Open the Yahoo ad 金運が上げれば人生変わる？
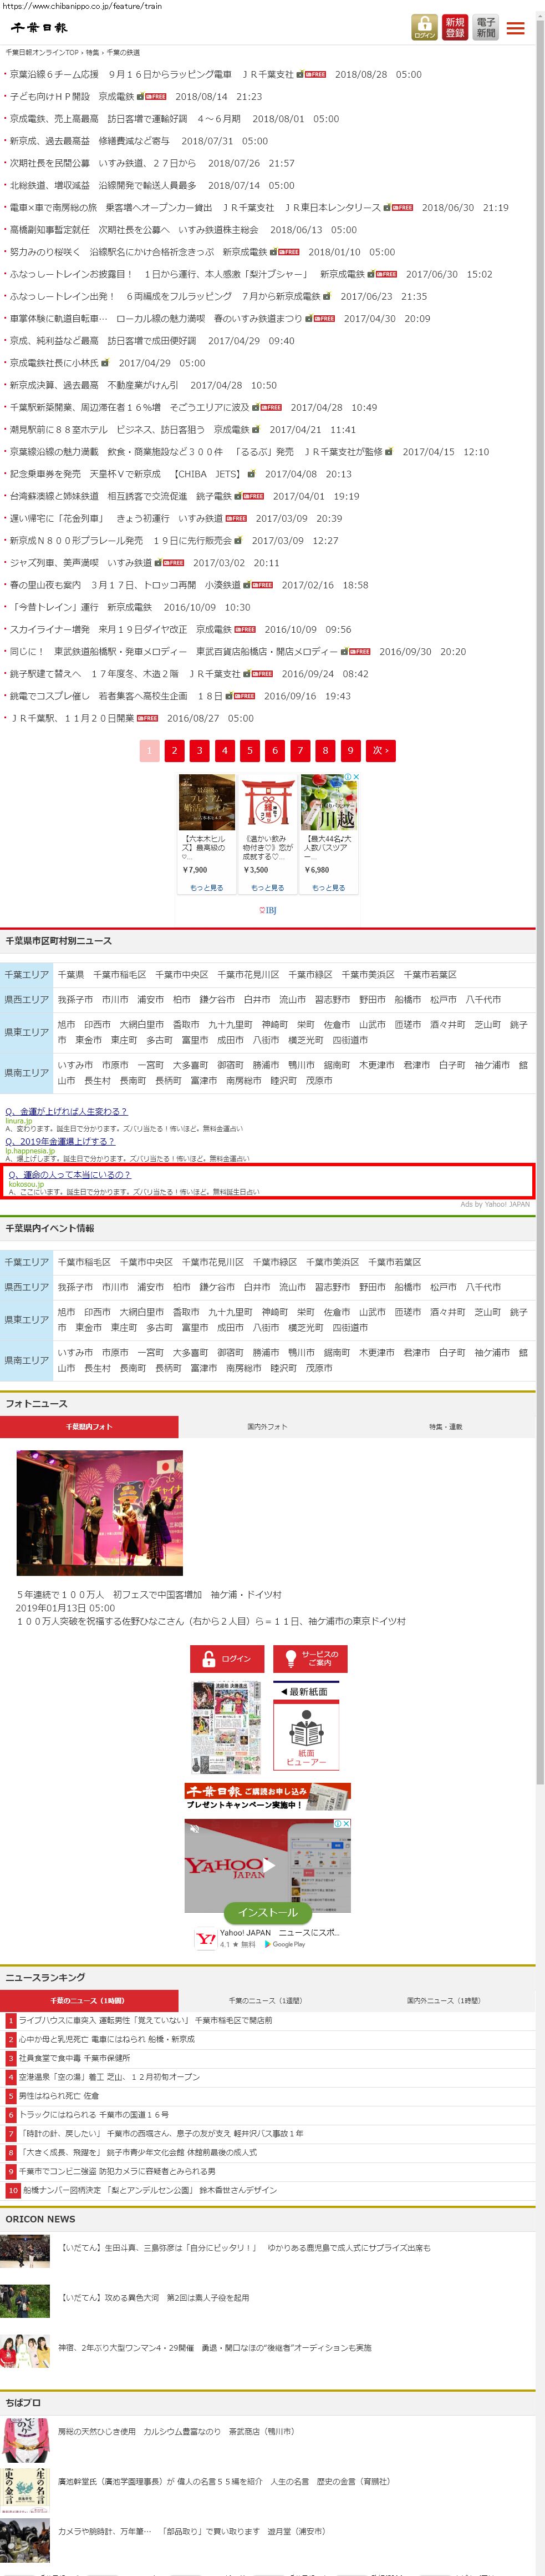Viewport: 545px width, 2576px height. point(67,1111)
